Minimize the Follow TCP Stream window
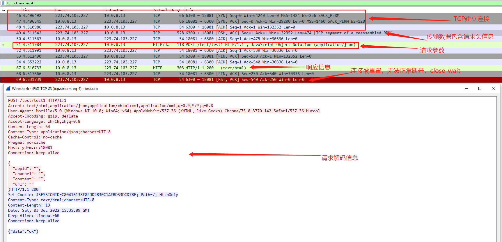The height and width of the screenshot is (242, 502). point(467,89)
